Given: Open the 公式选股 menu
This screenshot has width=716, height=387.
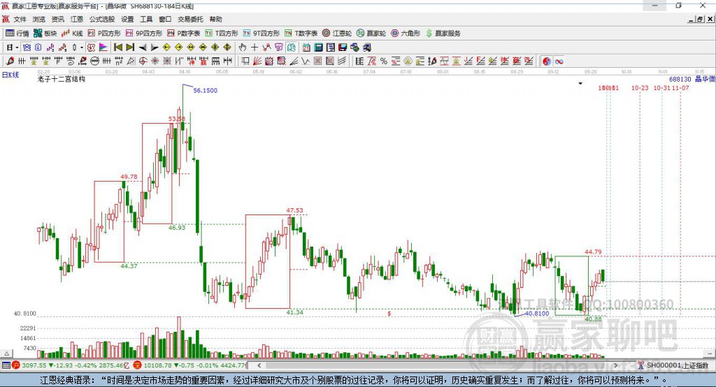Looking at the screenshot, I should (102, 19).
